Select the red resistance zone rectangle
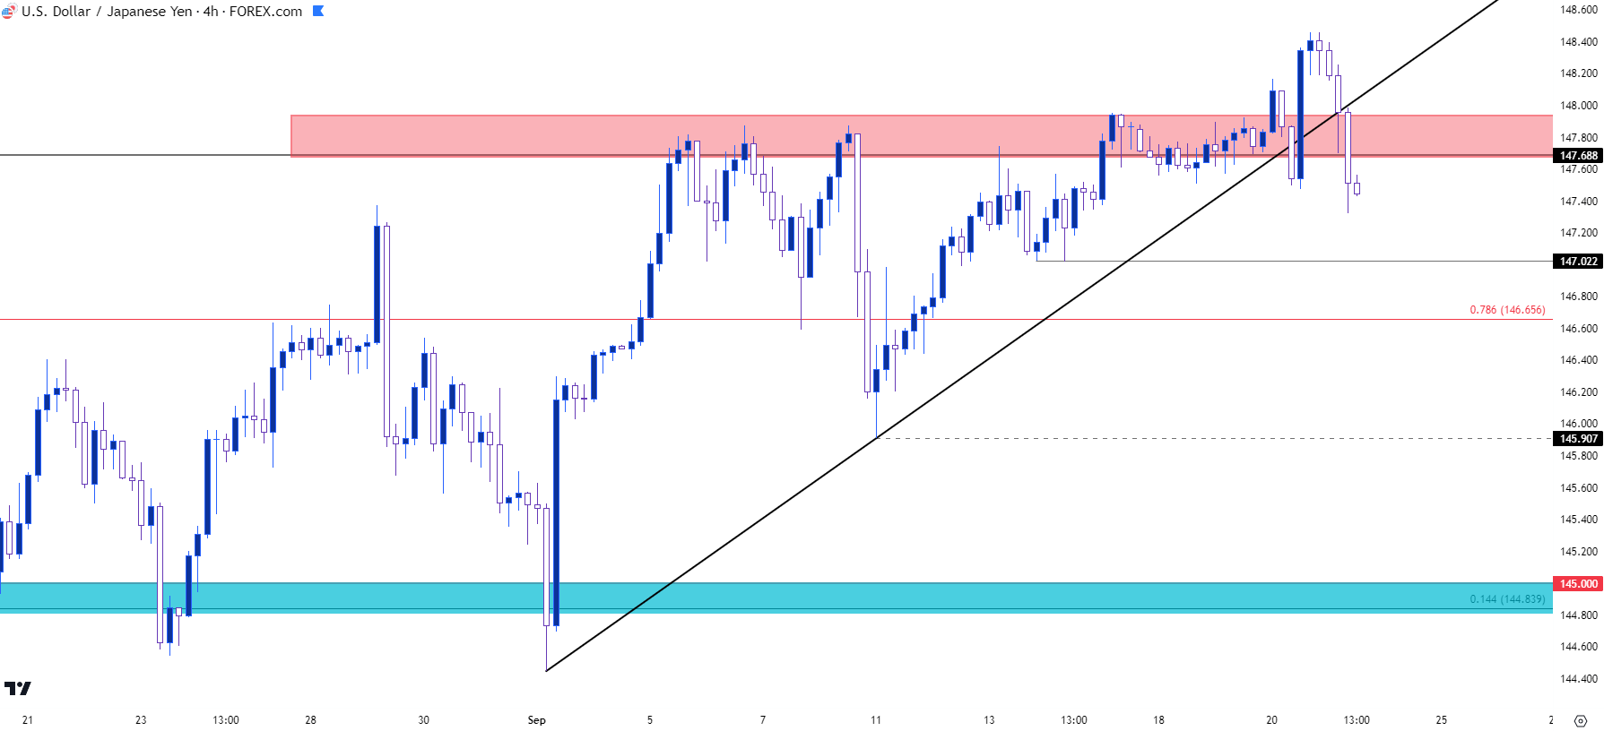 pyautogui.click(x=922, y=135)
